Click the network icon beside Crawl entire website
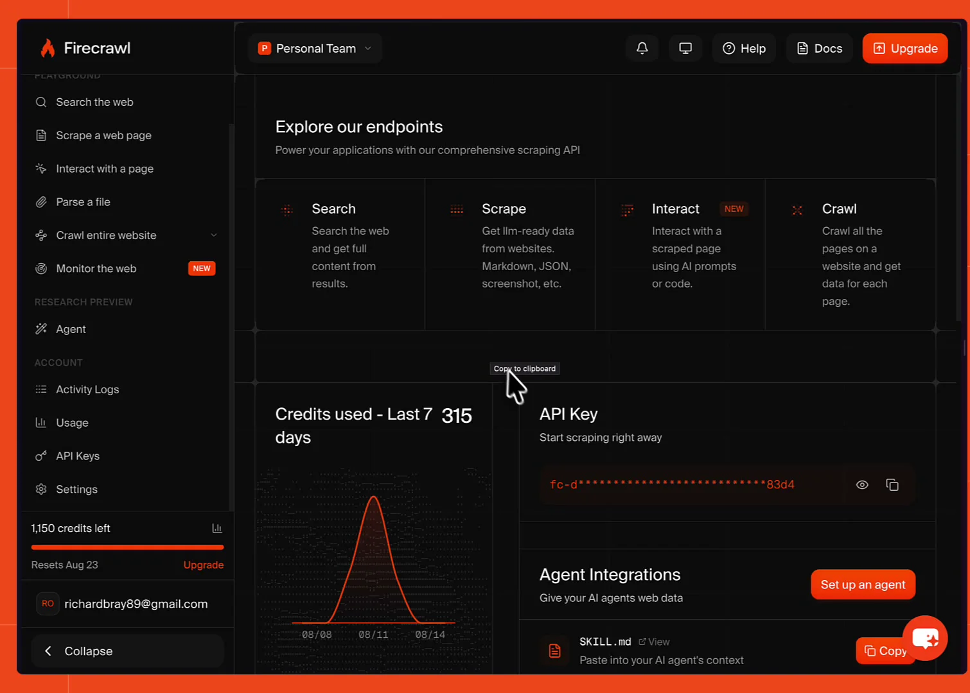Screen dimensions: 970x693 41,235
